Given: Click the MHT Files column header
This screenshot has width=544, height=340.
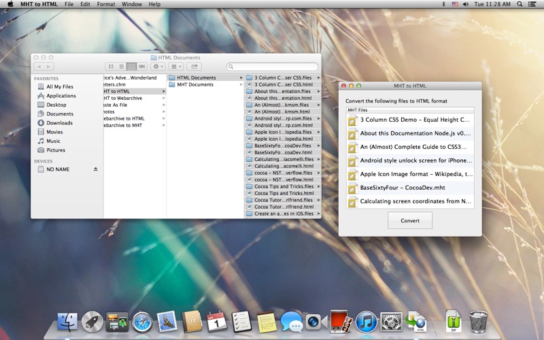Looking at the screenshot, I should [410, 110].
